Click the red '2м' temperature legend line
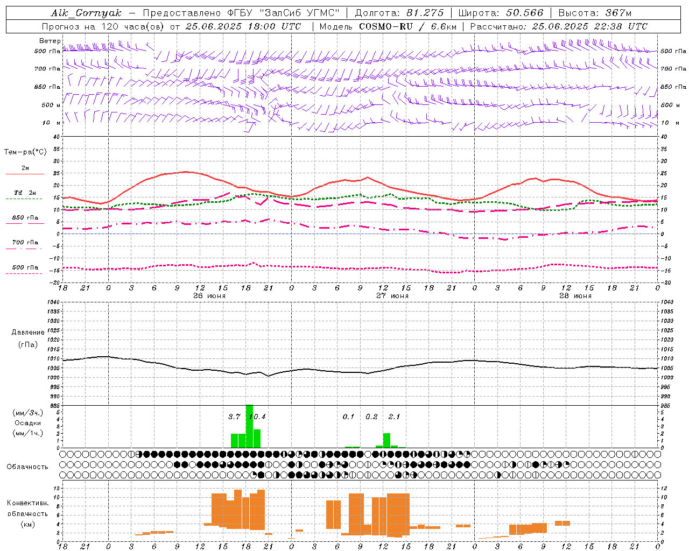The image size is (689, 551). point(25,174)
